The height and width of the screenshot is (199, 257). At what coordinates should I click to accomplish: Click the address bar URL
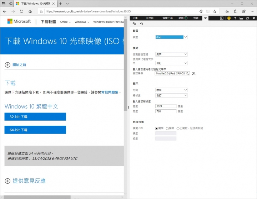[88, 11]
